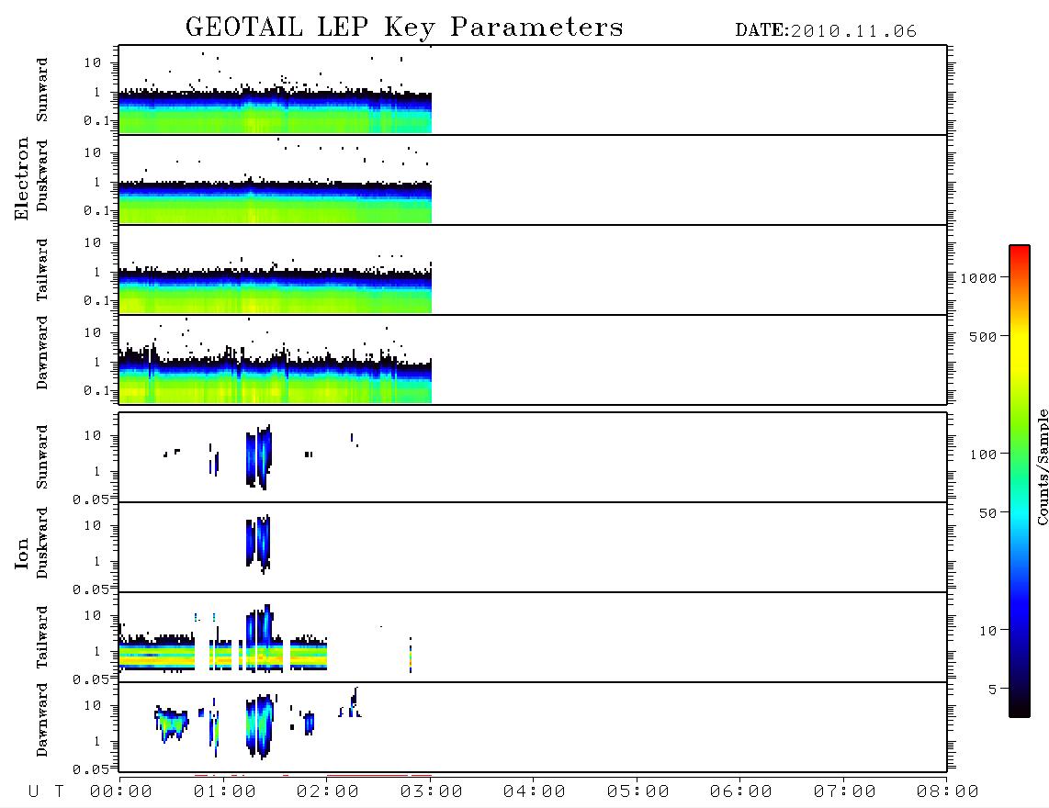Click the Ion Duskward burst near 01:20
1049x808 pixels.
pos(258,544)
